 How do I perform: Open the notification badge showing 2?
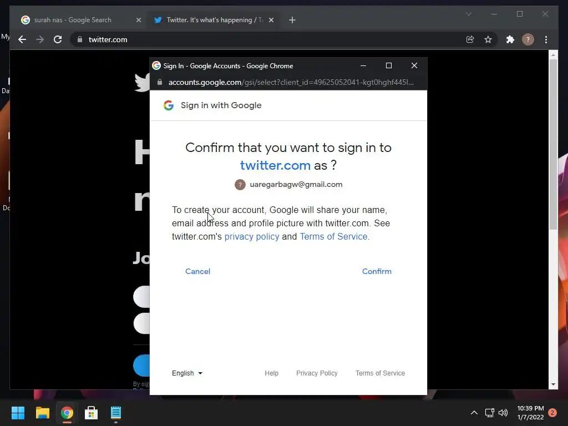[552, 413]
